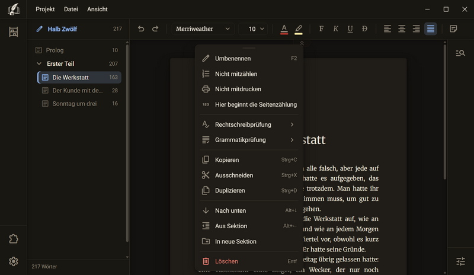This screenshot has width=474, height=275.
Task: Open the Projekt menu
Action: tap(45, 9)
